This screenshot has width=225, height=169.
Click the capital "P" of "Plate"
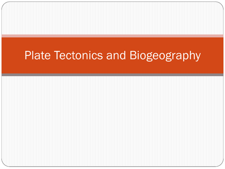(x=27, y=55)
